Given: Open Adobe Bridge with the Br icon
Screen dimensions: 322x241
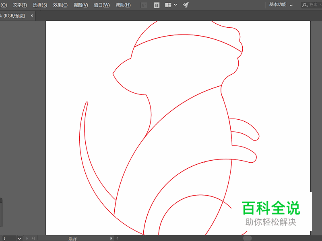Looking at the screenshot, I should pos(144,5).
